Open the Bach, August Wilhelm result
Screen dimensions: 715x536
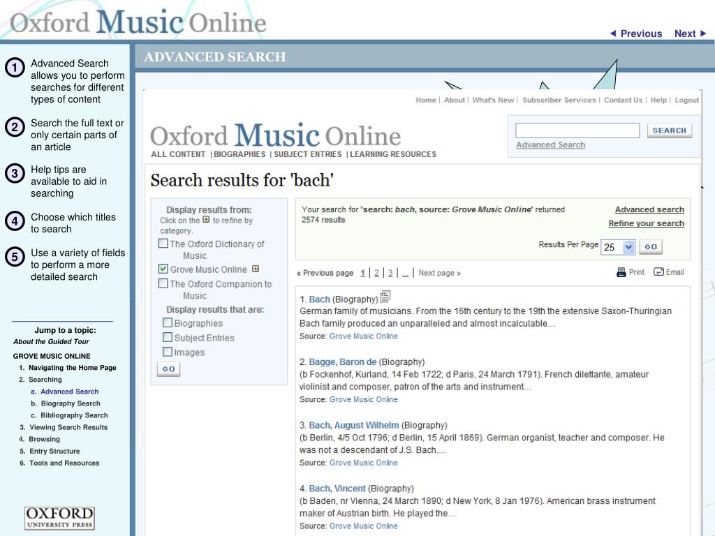pyautogui.click(x=354, y=425)
